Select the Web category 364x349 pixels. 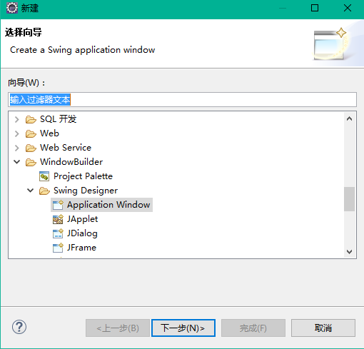(x=49, y=133)
